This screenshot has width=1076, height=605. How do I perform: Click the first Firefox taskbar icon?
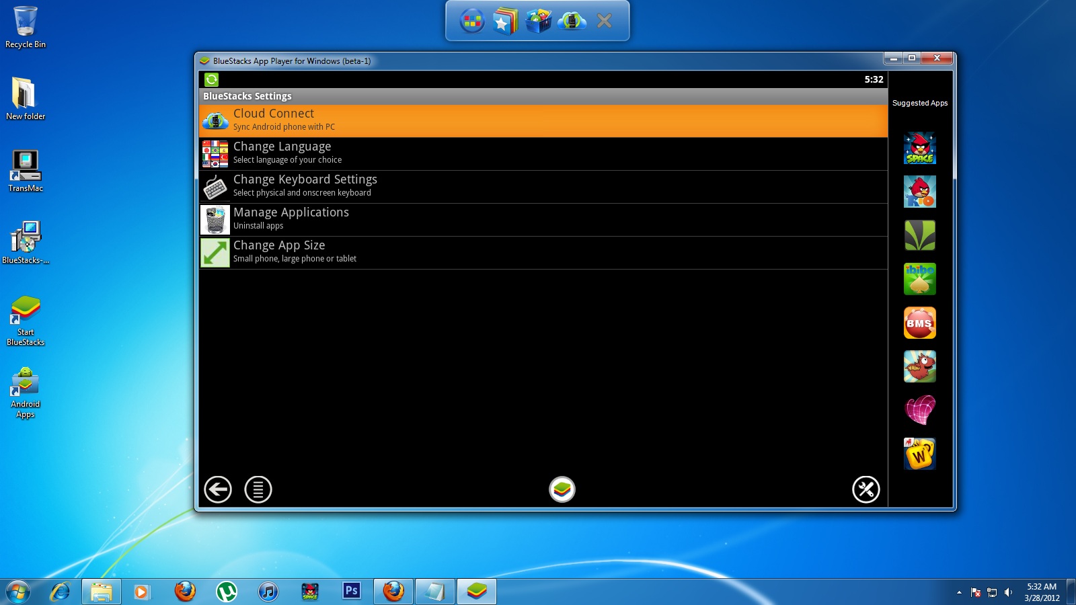click(185, 592)
